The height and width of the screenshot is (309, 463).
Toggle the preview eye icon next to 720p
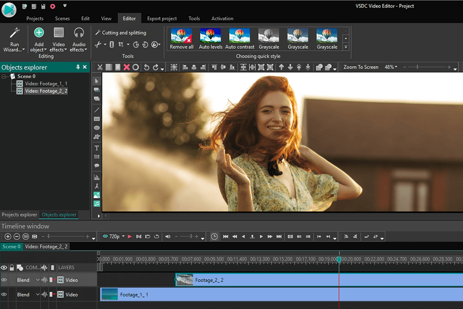[x=105, y=236]
